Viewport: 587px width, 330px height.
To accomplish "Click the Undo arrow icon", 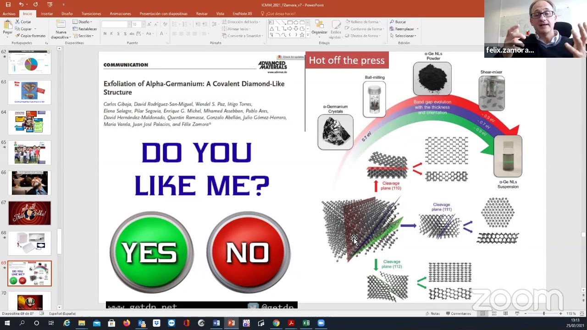I will (21, 5).
